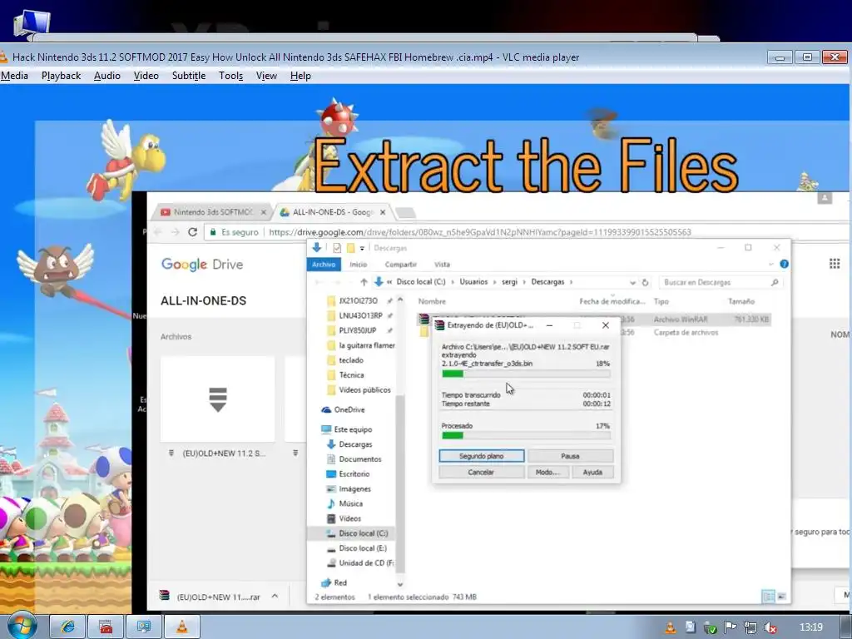Open the red toolbox taskbar icon
Screen dimensions: 852x639
106,627
